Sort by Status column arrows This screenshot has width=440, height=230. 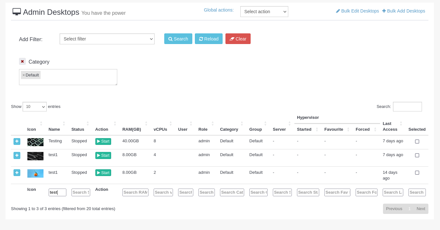(x=88, y=123)
